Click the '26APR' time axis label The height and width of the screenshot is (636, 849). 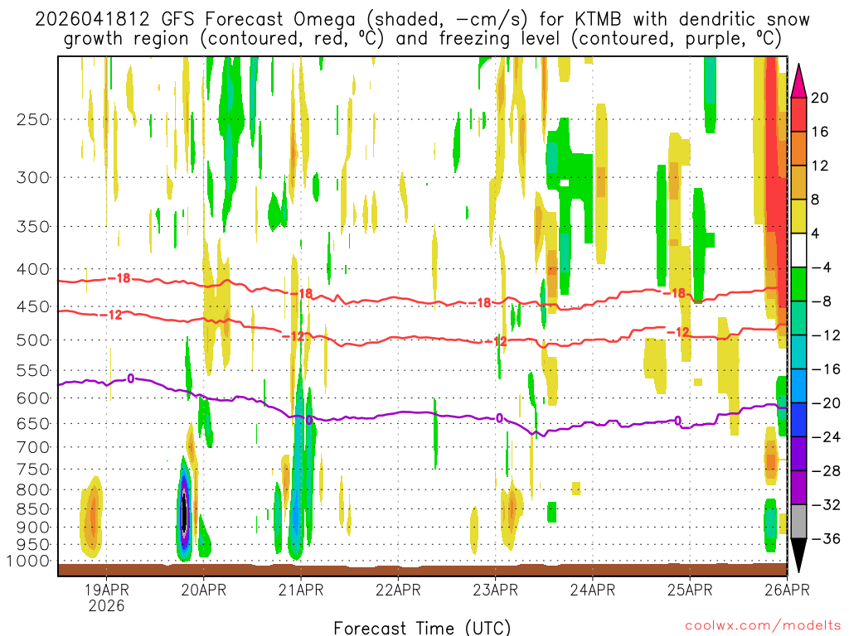point(788,590)
